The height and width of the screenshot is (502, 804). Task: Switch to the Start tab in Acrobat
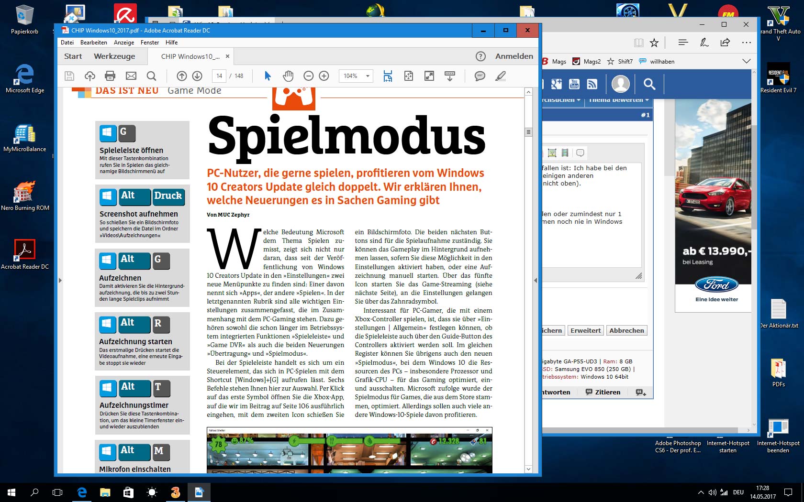click(x=73, y=56)
